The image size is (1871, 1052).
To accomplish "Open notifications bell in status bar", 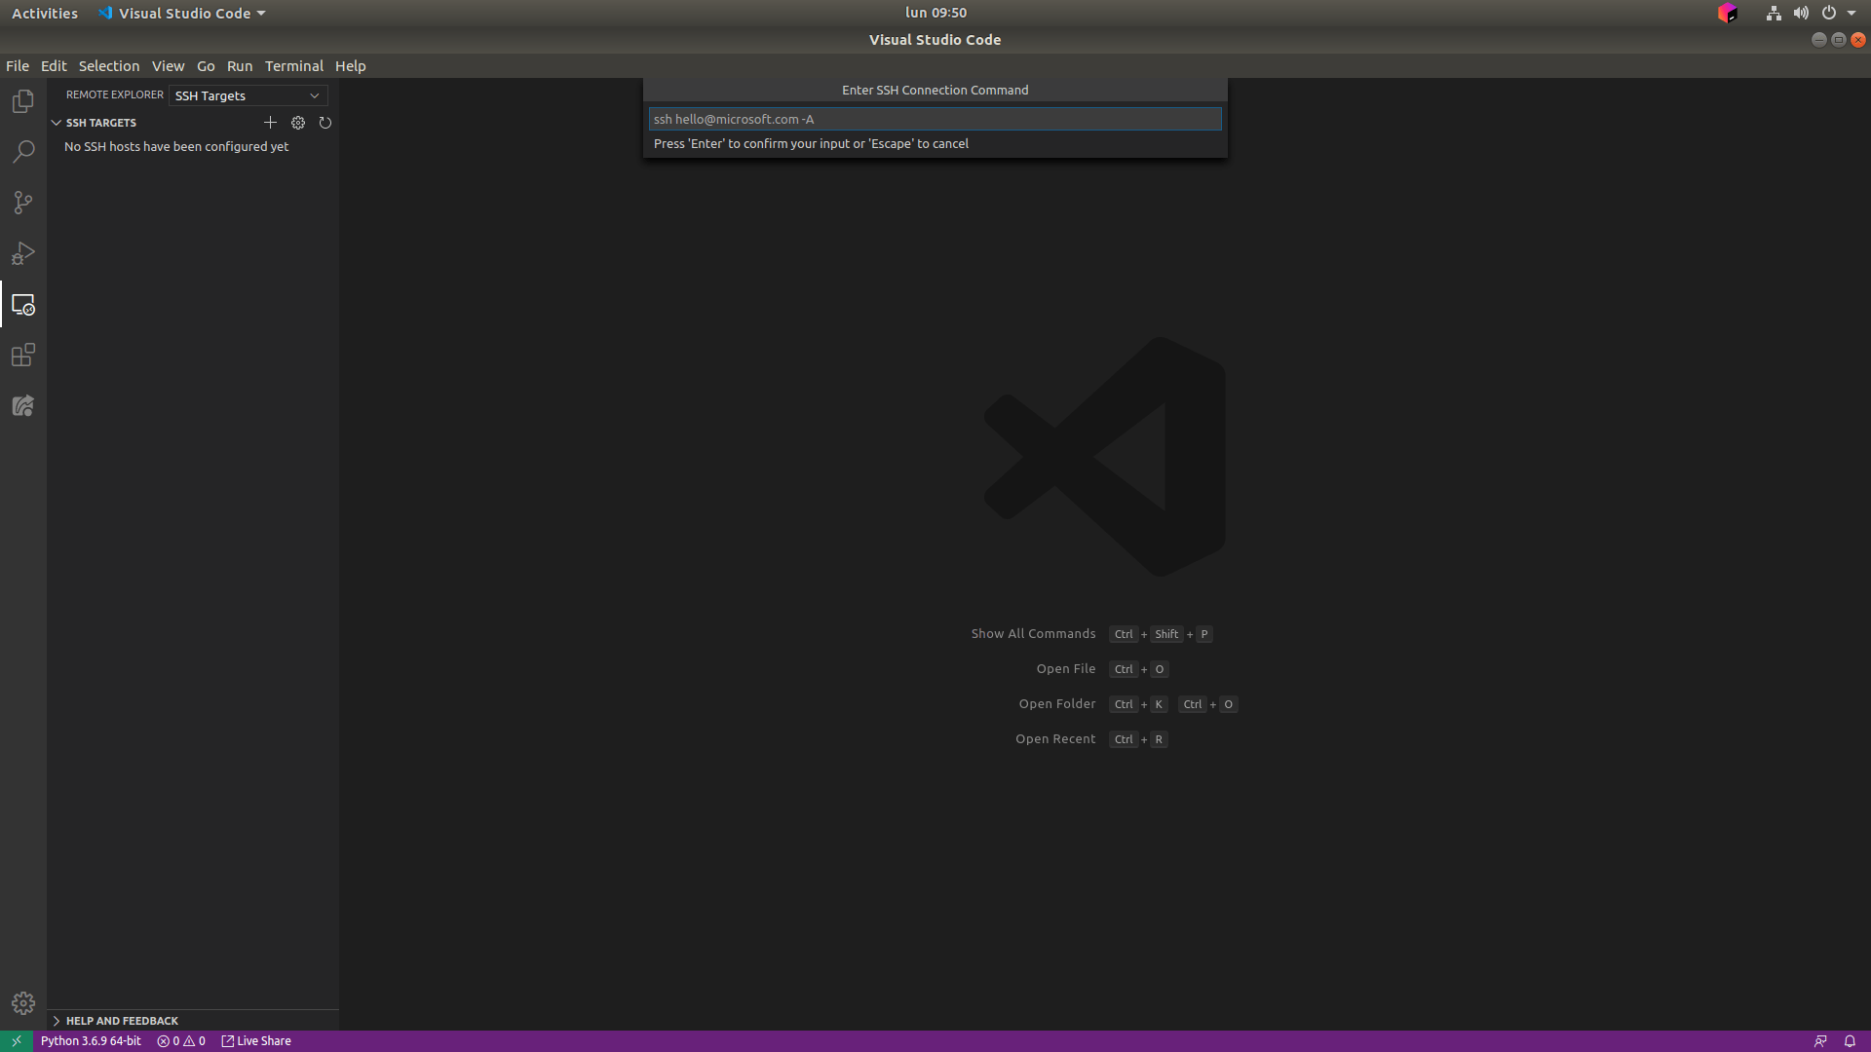I will point(1850,1041).
